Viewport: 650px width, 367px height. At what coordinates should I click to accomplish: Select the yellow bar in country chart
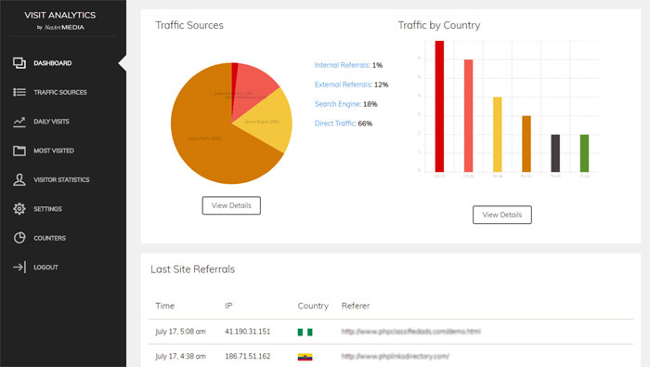[498, 135]
